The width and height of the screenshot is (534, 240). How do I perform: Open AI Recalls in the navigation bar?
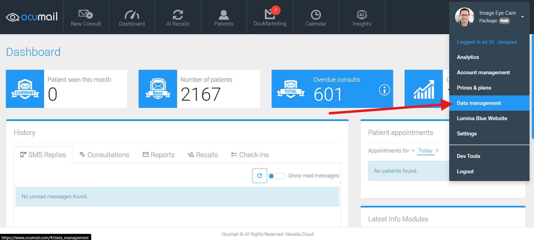[x=178, y=17]
